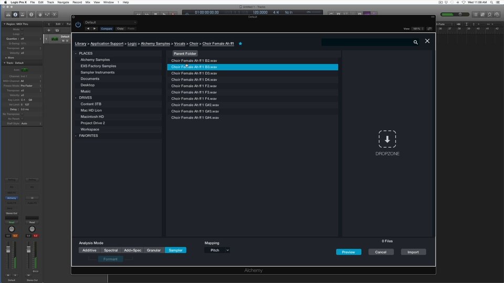Screen dimensions: 504x283
Task: Click the Copy button in plug-in header
Action: coord(120,28)
